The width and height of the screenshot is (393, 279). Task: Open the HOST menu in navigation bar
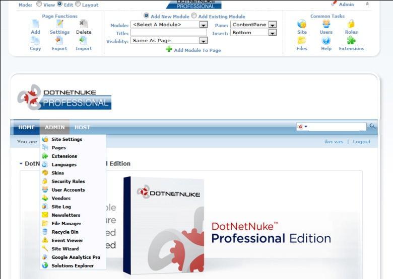click(82, 127)
